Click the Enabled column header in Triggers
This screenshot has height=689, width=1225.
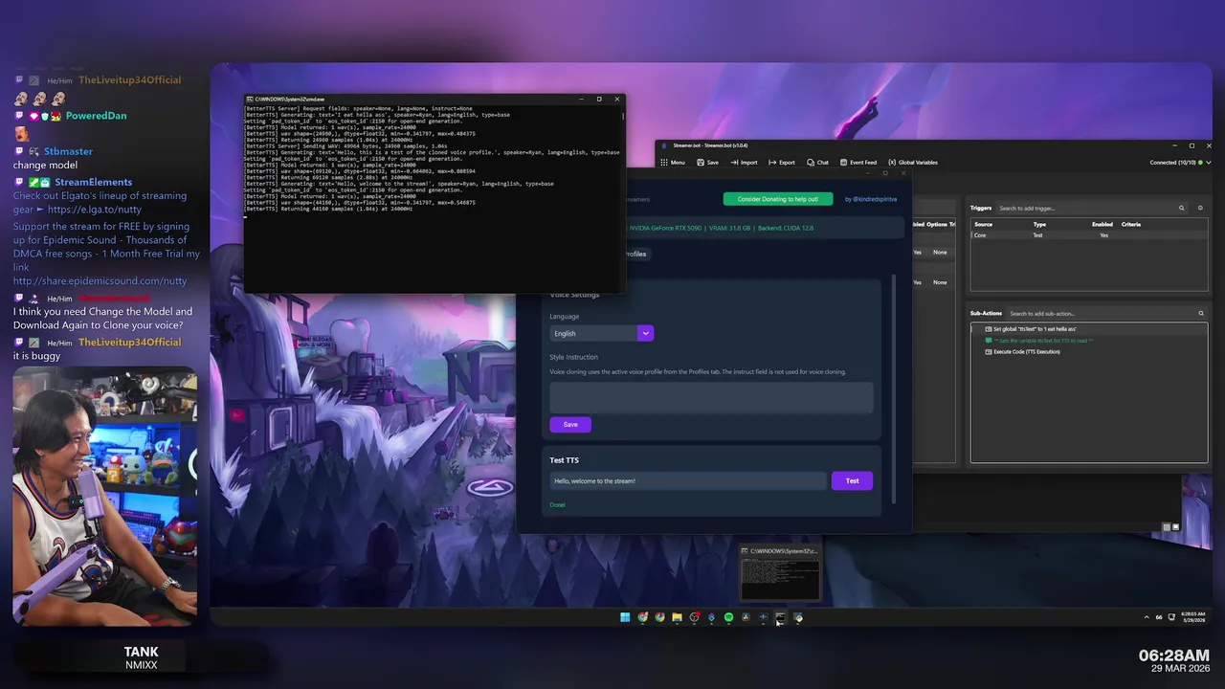[1102, 224]
